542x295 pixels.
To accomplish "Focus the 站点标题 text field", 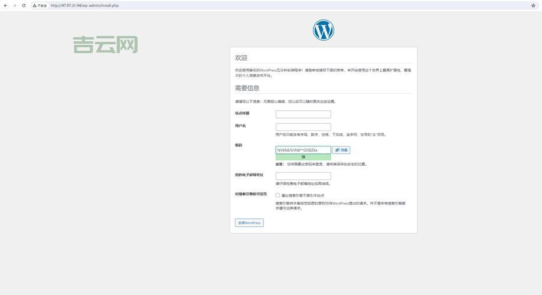I will [x=303, y=114].
